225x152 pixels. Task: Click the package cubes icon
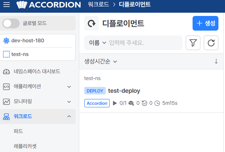131,103
